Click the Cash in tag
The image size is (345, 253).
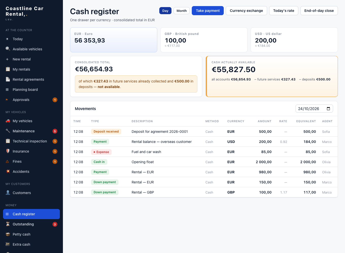(99, 162)
